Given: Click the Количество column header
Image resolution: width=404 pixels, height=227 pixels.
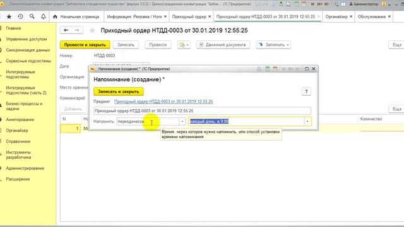Looking at the screenshot, I should [371, 119].
